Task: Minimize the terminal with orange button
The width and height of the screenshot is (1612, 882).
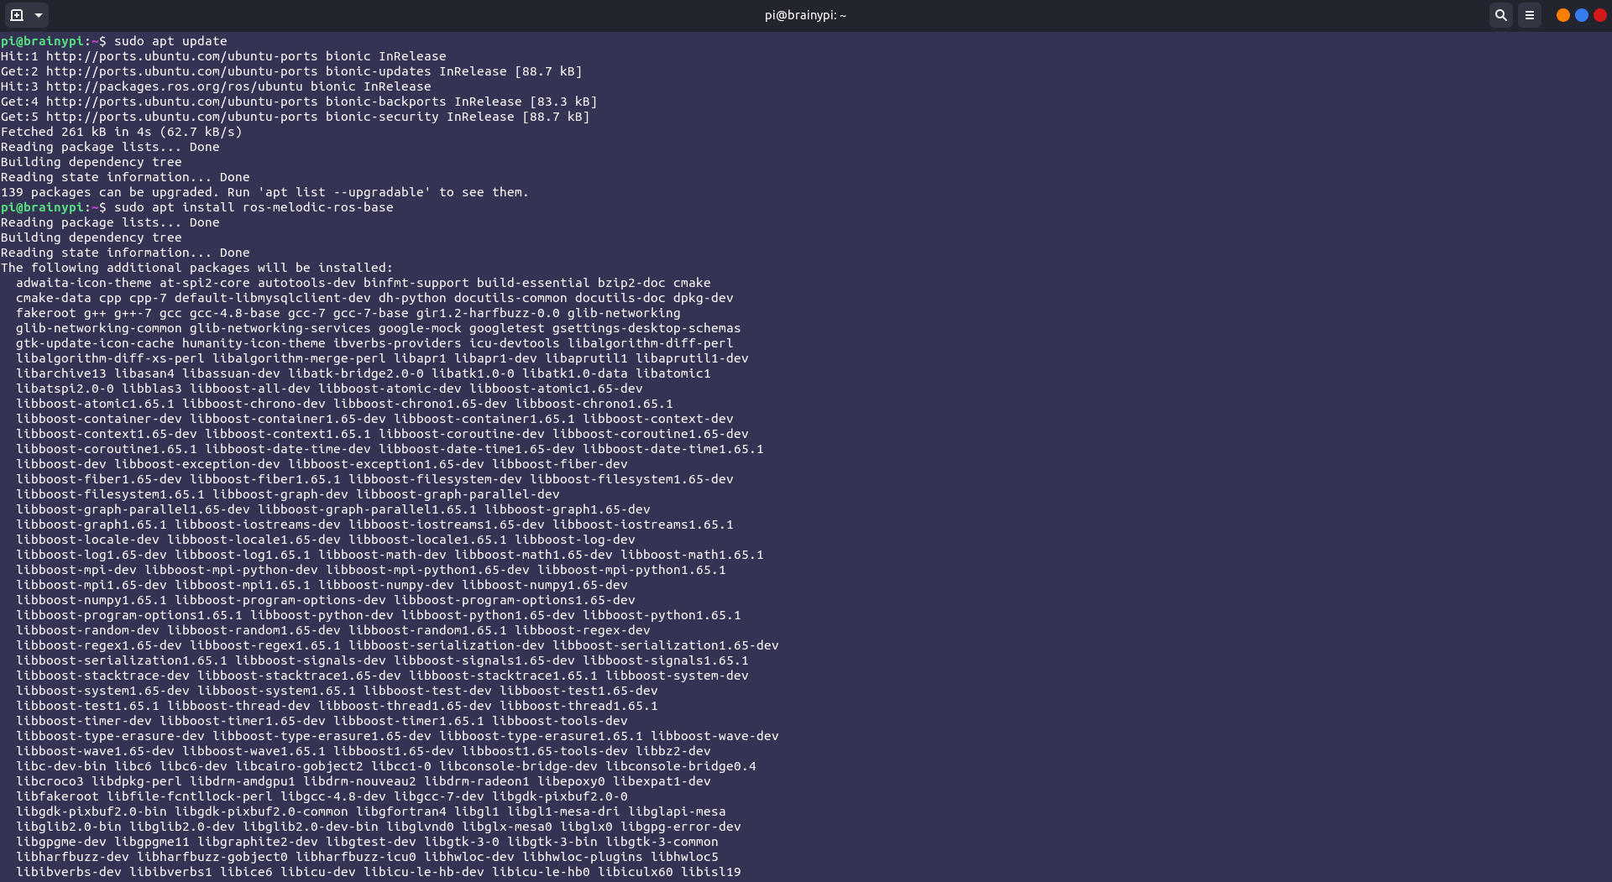Action: pos(1562,15)
